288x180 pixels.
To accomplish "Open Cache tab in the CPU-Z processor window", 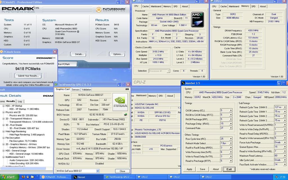I will (x=145, y=6).
